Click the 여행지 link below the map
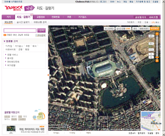Image resolution: width=165 pixels, height=136 pixels. pyautogui.click(x=88, y=133)
